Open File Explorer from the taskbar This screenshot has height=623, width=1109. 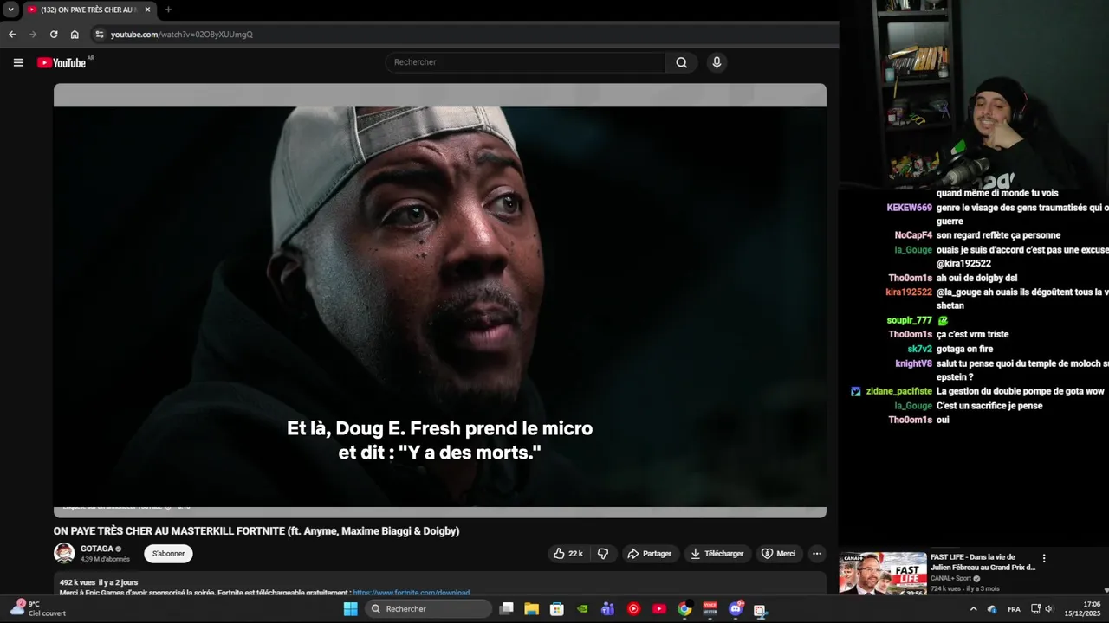[531, 609]
